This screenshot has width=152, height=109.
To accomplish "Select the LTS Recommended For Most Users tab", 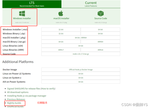I will [x=32, y=4].
